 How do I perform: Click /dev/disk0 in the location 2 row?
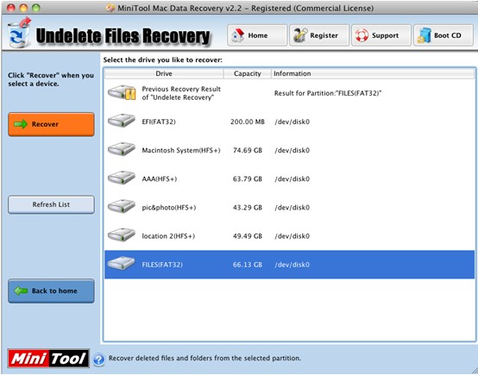pyautogui.click(x=292, y=236)
